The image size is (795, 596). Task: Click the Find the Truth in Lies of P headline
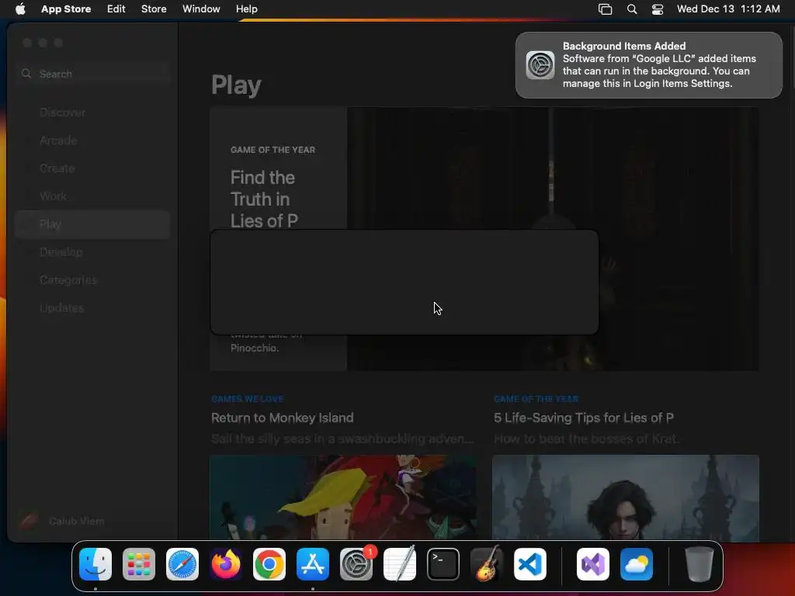pos(264,199)
